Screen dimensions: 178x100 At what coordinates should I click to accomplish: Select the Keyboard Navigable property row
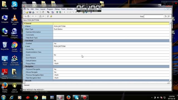[96, 69]
